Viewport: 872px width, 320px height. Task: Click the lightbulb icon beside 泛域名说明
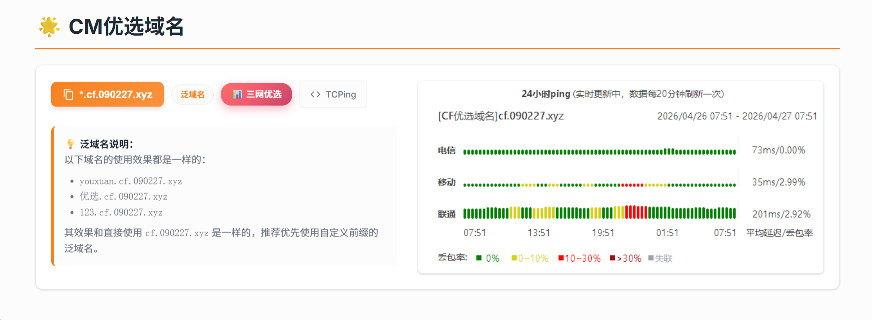(x=71, y=144)
